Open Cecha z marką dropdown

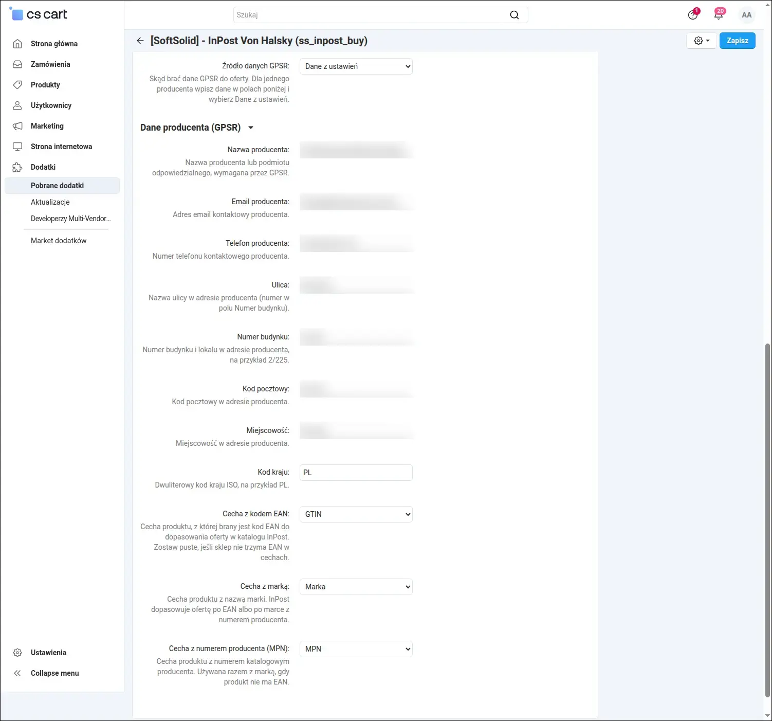point(356,587)
